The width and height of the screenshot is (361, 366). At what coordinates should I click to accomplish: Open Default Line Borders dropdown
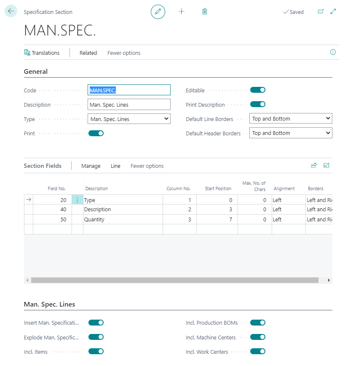pos(291,118)
